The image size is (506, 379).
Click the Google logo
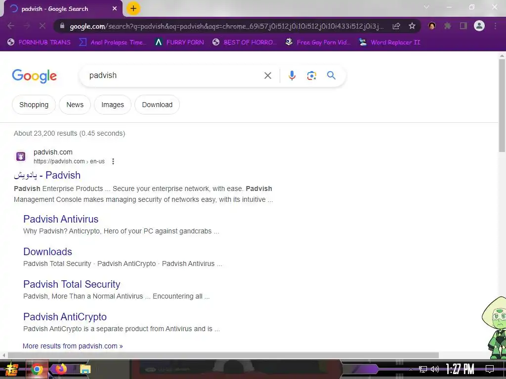(x=34, y=76)
